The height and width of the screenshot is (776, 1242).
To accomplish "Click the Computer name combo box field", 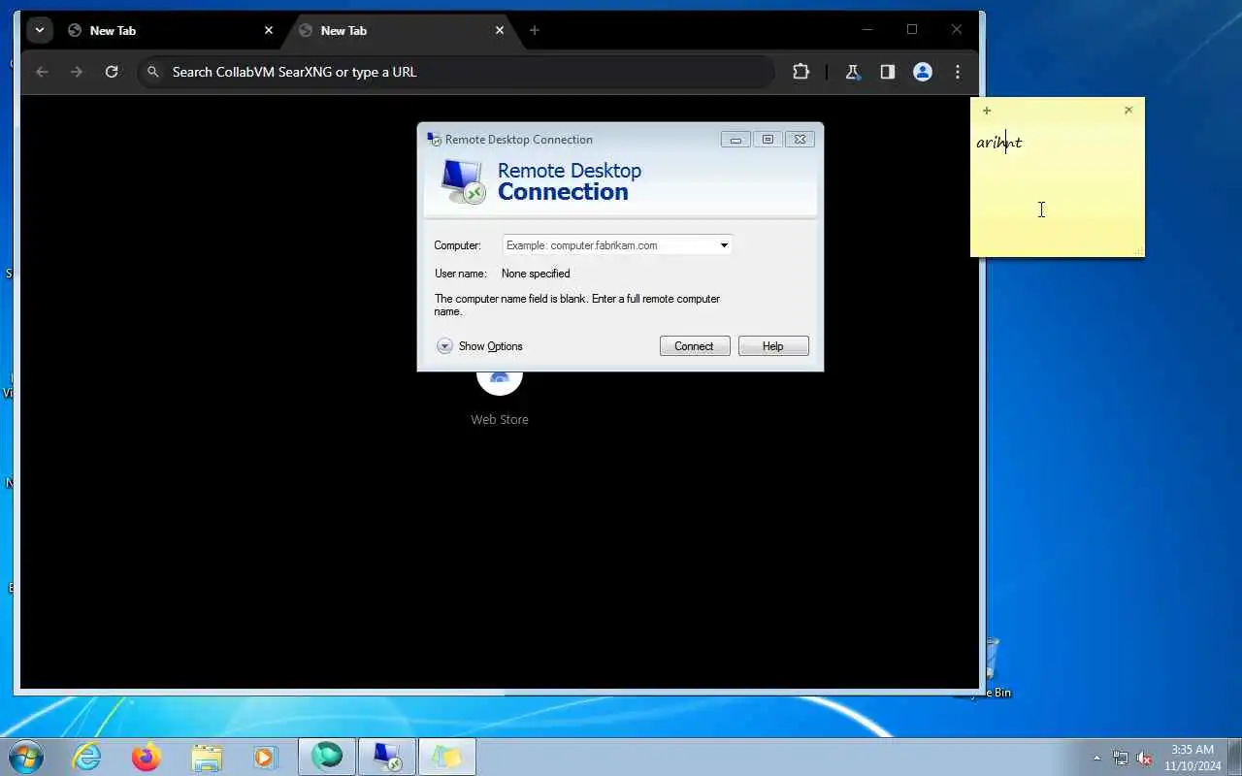I will (617, 245).
